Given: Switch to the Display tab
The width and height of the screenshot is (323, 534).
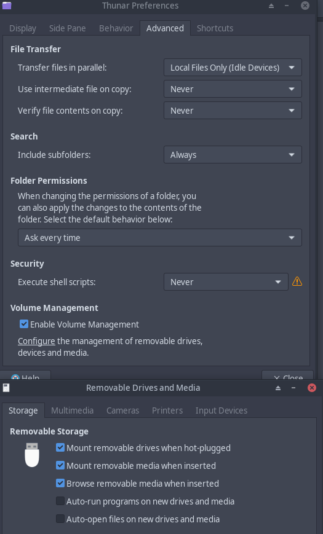Looking at the screenshot, I should (23, 28).
